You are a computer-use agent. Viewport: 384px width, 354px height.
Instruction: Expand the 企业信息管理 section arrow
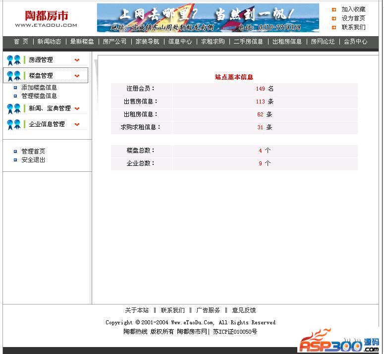(x=77, y=124)
